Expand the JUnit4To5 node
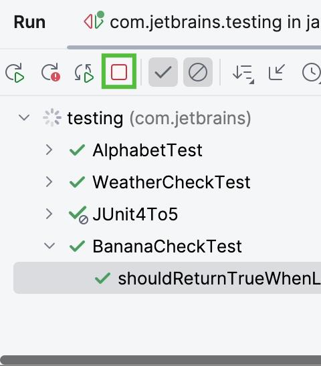The width and height of the screenshot is (321, 366). point(49,214)
